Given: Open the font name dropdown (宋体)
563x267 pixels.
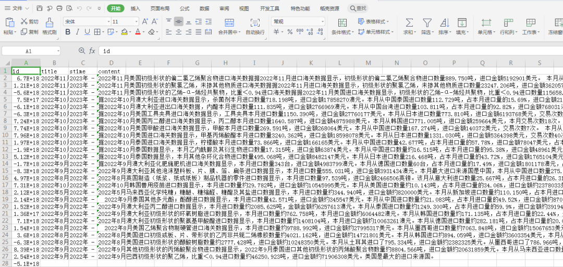Looking at the screenshot, I should tap(108, 22).
